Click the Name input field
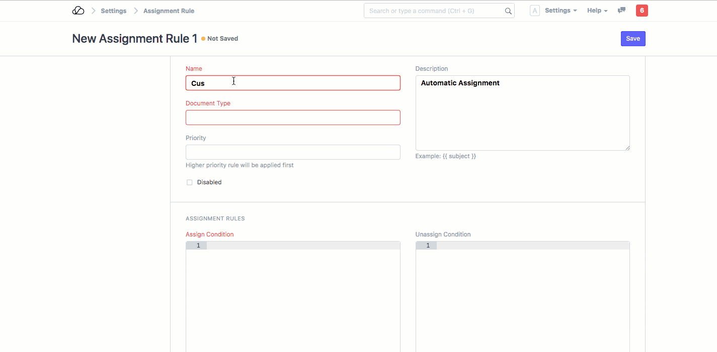 click(293, 83)
